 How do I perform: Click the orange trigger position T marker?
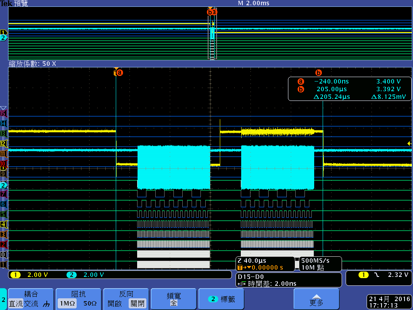pos(115,72)
